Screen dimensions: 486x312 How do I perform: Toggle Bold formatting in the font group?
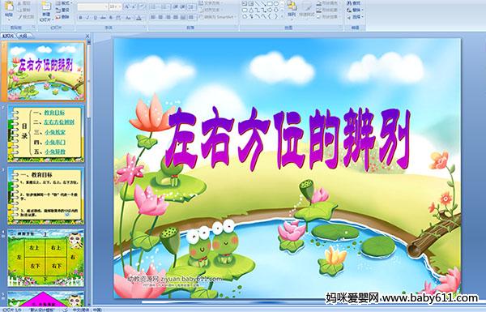coord(80,18)
